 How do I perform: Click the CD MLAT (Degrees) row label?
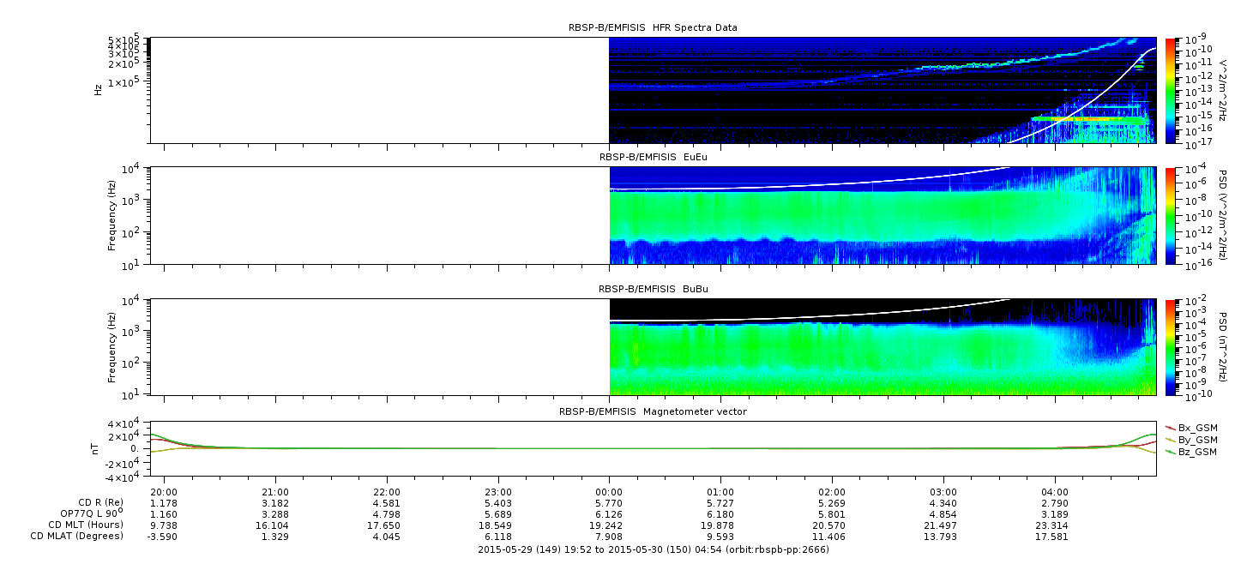coord(80,536)
